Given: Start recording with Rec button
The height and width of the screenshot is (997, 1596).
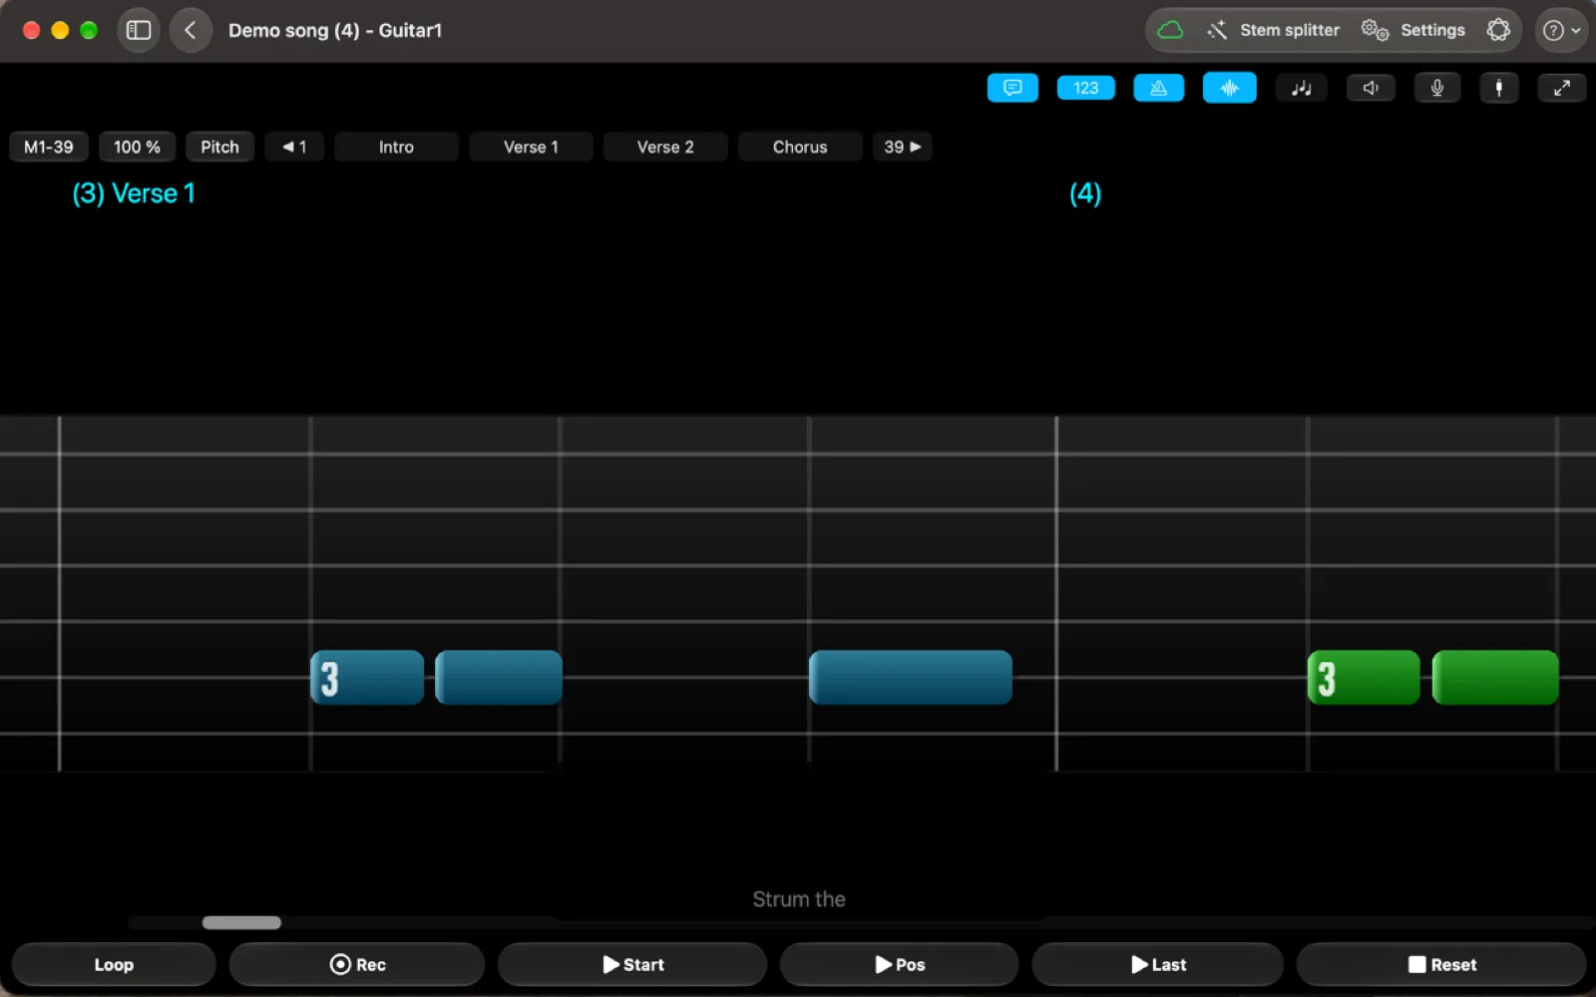Looking at the screenshot, I should point(357,964).
